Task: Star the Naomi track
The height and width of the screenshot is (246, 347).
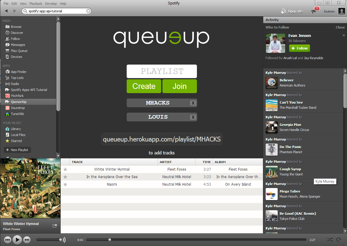Action: pos(65,184)
